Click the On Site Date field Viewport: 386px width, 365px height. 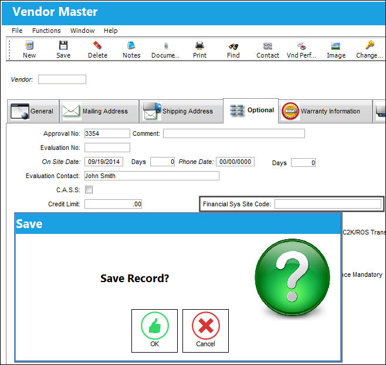104,162
